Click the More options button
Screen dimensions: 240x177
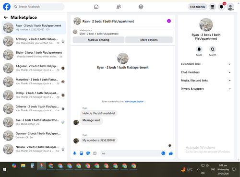(149, 40)
